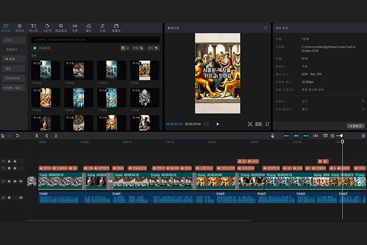The height and width of the screenshot is (245, 367).
Task: Open the Templates (템플릿) tab
Action: click(116, 28)
